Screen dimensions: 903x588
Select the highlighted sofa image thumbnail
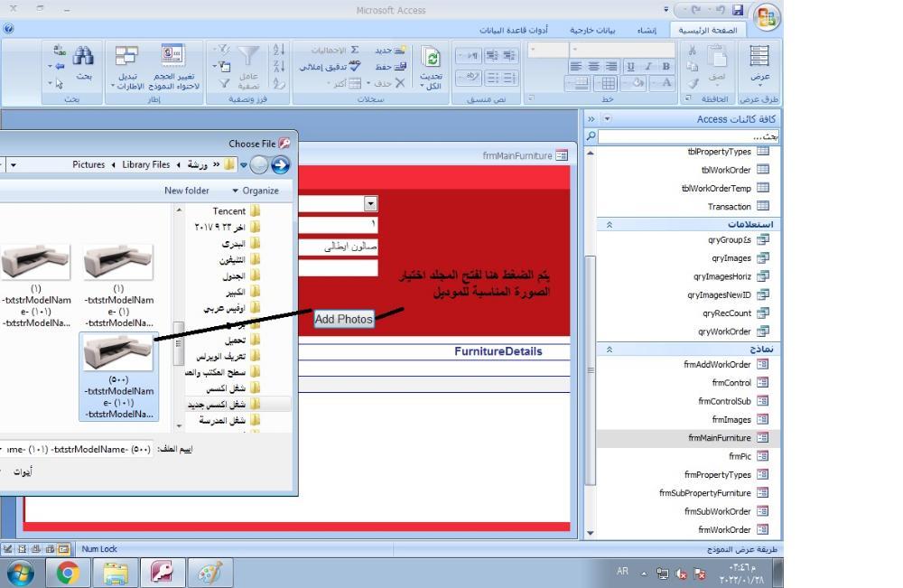coord(118,353)
